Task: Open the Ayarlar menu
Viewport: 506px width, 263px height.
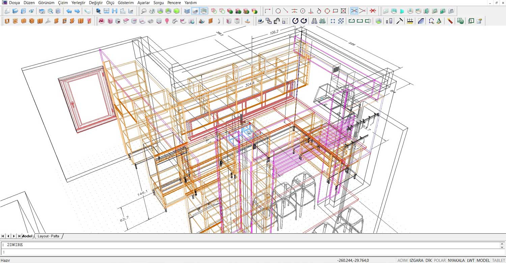Action: pyautogui.click(x=143, y=3)
